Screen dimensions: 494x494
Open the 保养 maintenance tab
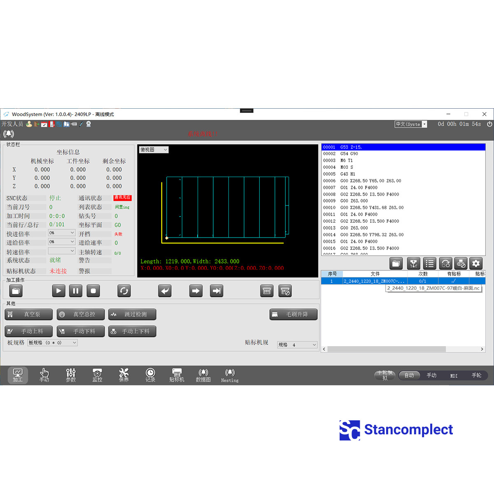(124, 375)
